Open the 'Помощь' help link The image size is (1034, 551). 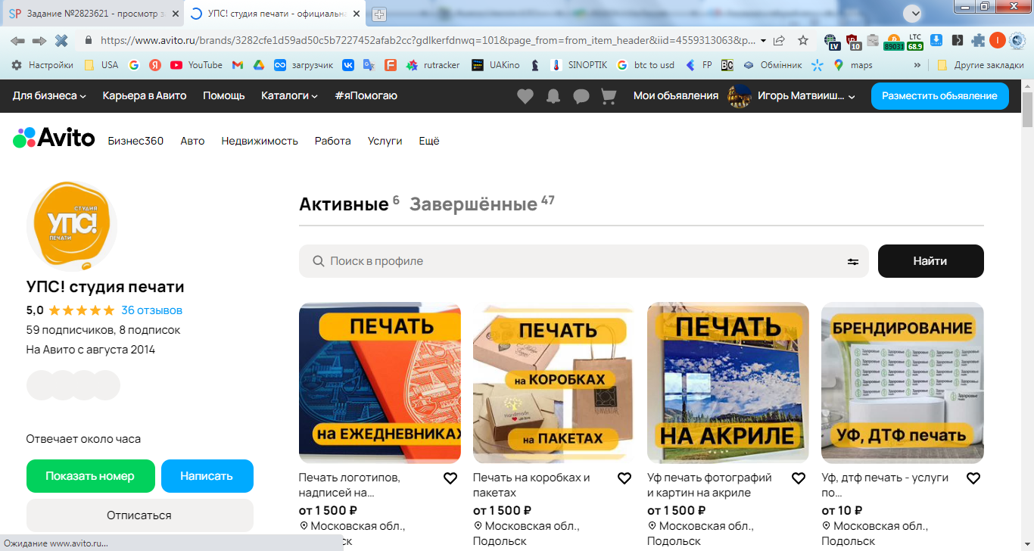click(224, 95)
